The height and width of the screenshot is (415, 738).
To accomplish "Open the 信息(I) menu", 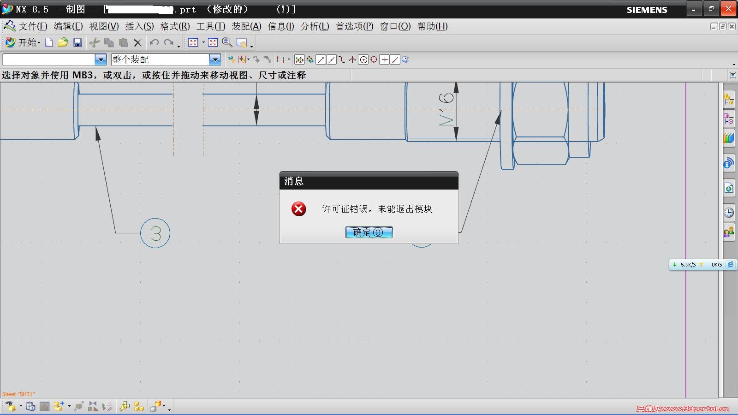I will tap(281, 26).
